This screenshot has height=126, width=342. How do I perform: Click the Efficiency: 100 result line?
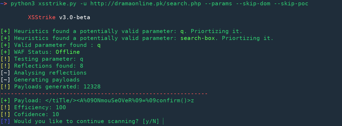tap(40, 107)
